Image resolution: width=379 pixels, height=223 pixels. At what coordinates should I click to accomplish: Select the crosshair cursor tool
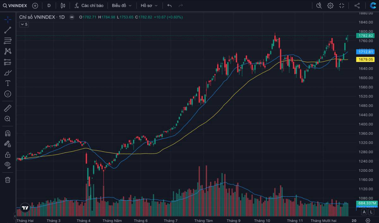coord(8,20)
